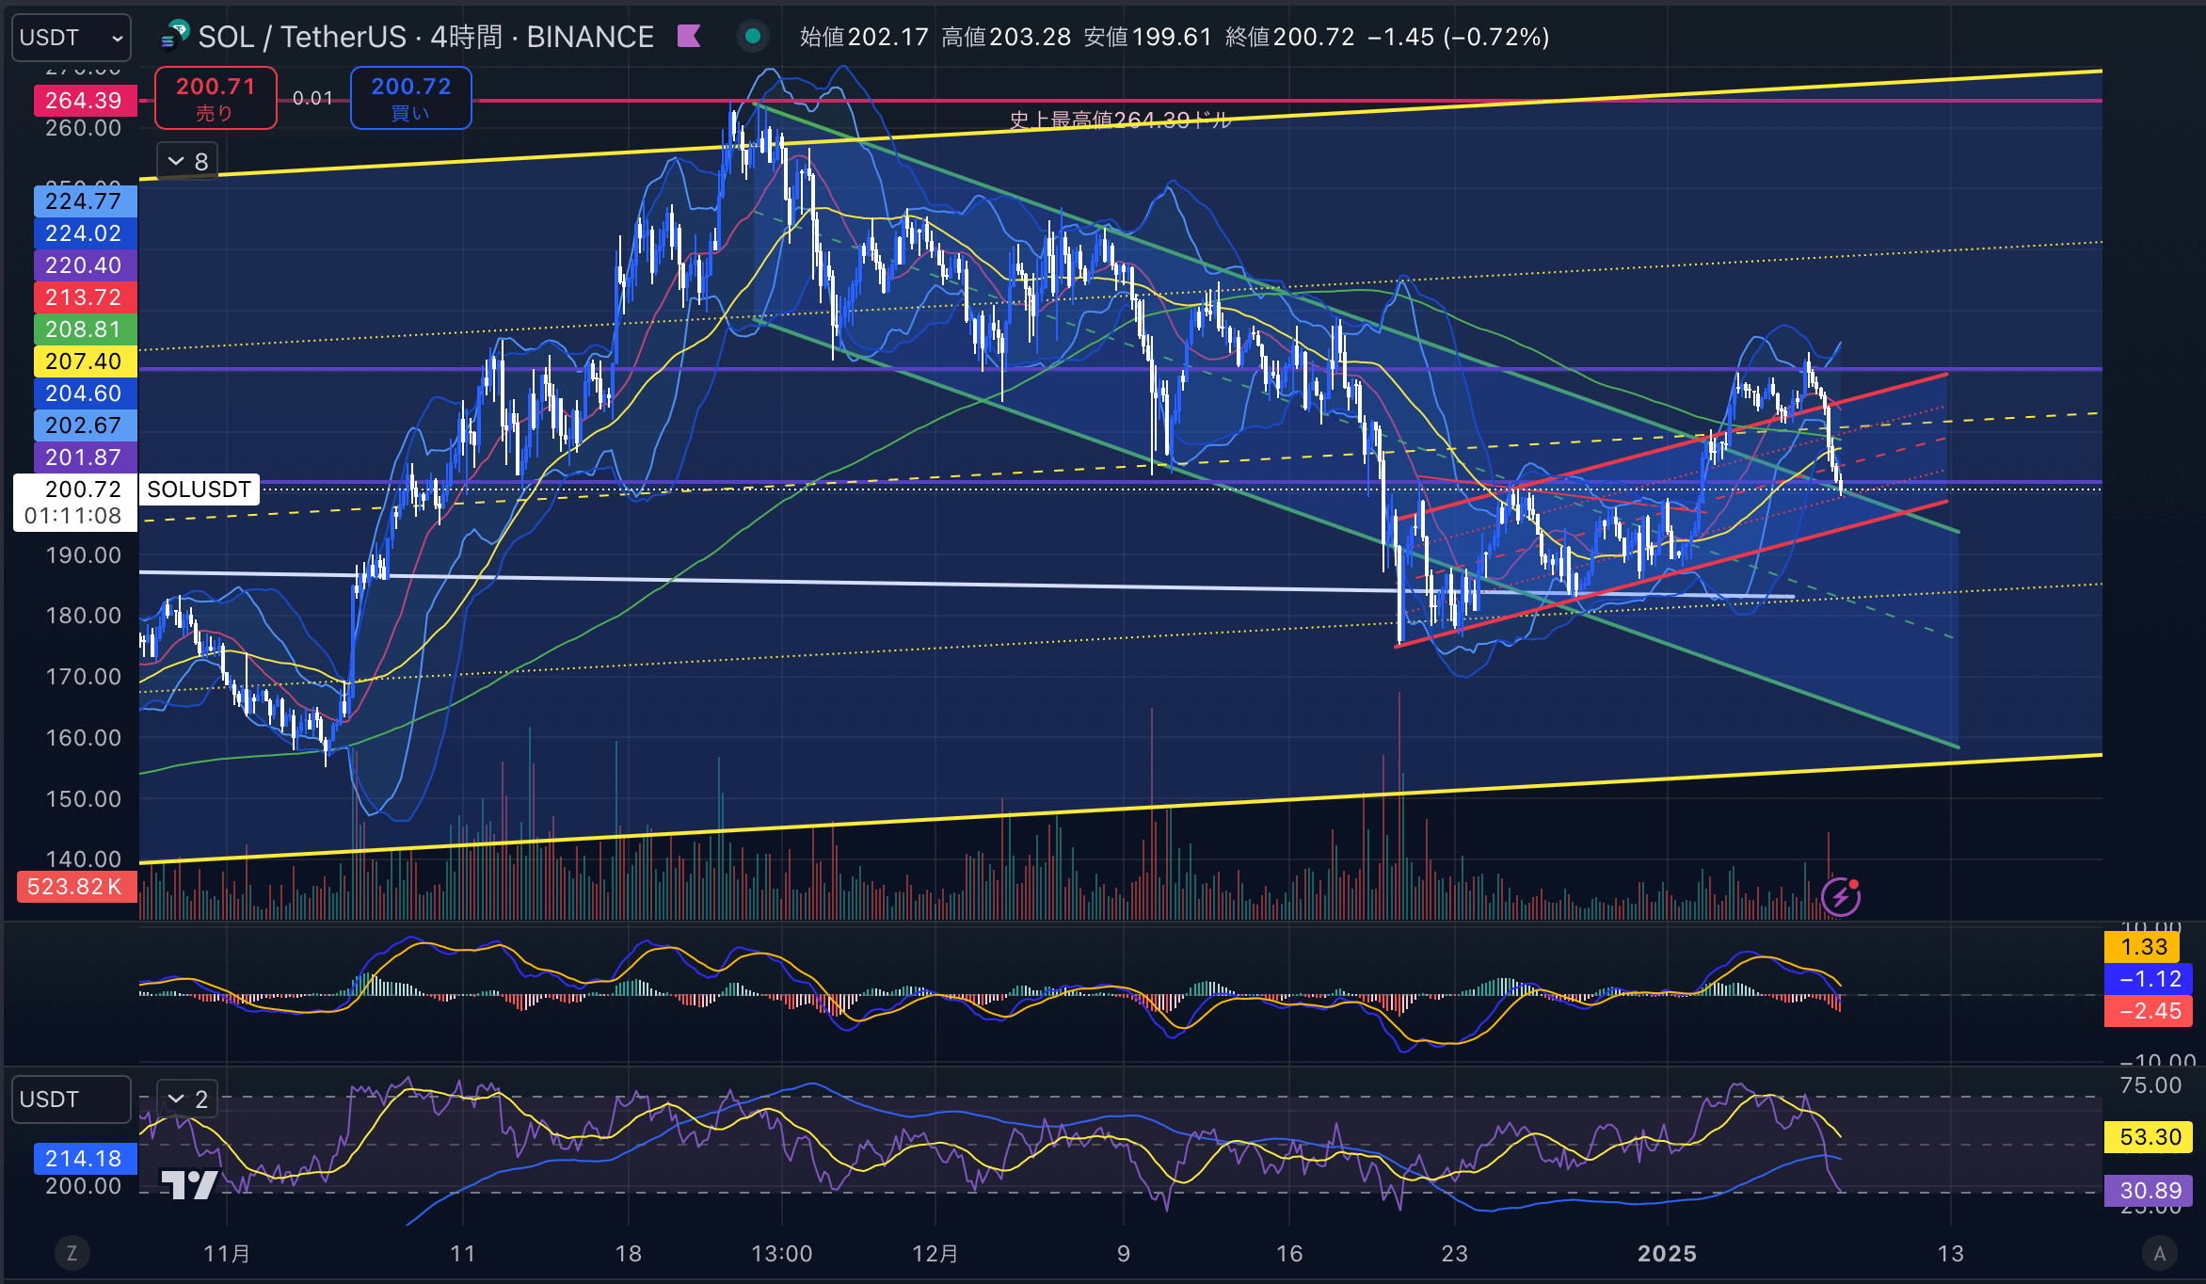Collapse the 8 indicators legend
The height and width of the screenshot is (1284, 2206).
coord(187,162)
